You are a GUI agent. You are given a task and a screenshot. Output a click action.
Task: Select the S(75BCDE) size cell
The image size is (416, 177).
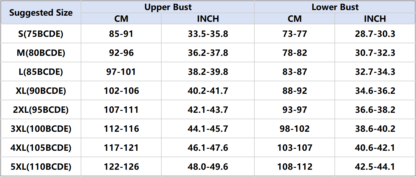click(x=41, y=34)
